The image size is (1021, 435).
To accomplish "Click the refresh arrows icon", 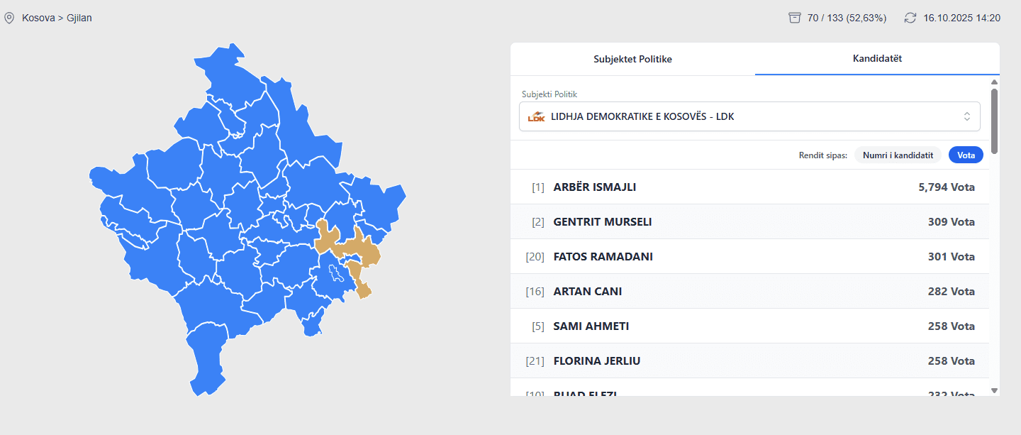I will point(910,18).
